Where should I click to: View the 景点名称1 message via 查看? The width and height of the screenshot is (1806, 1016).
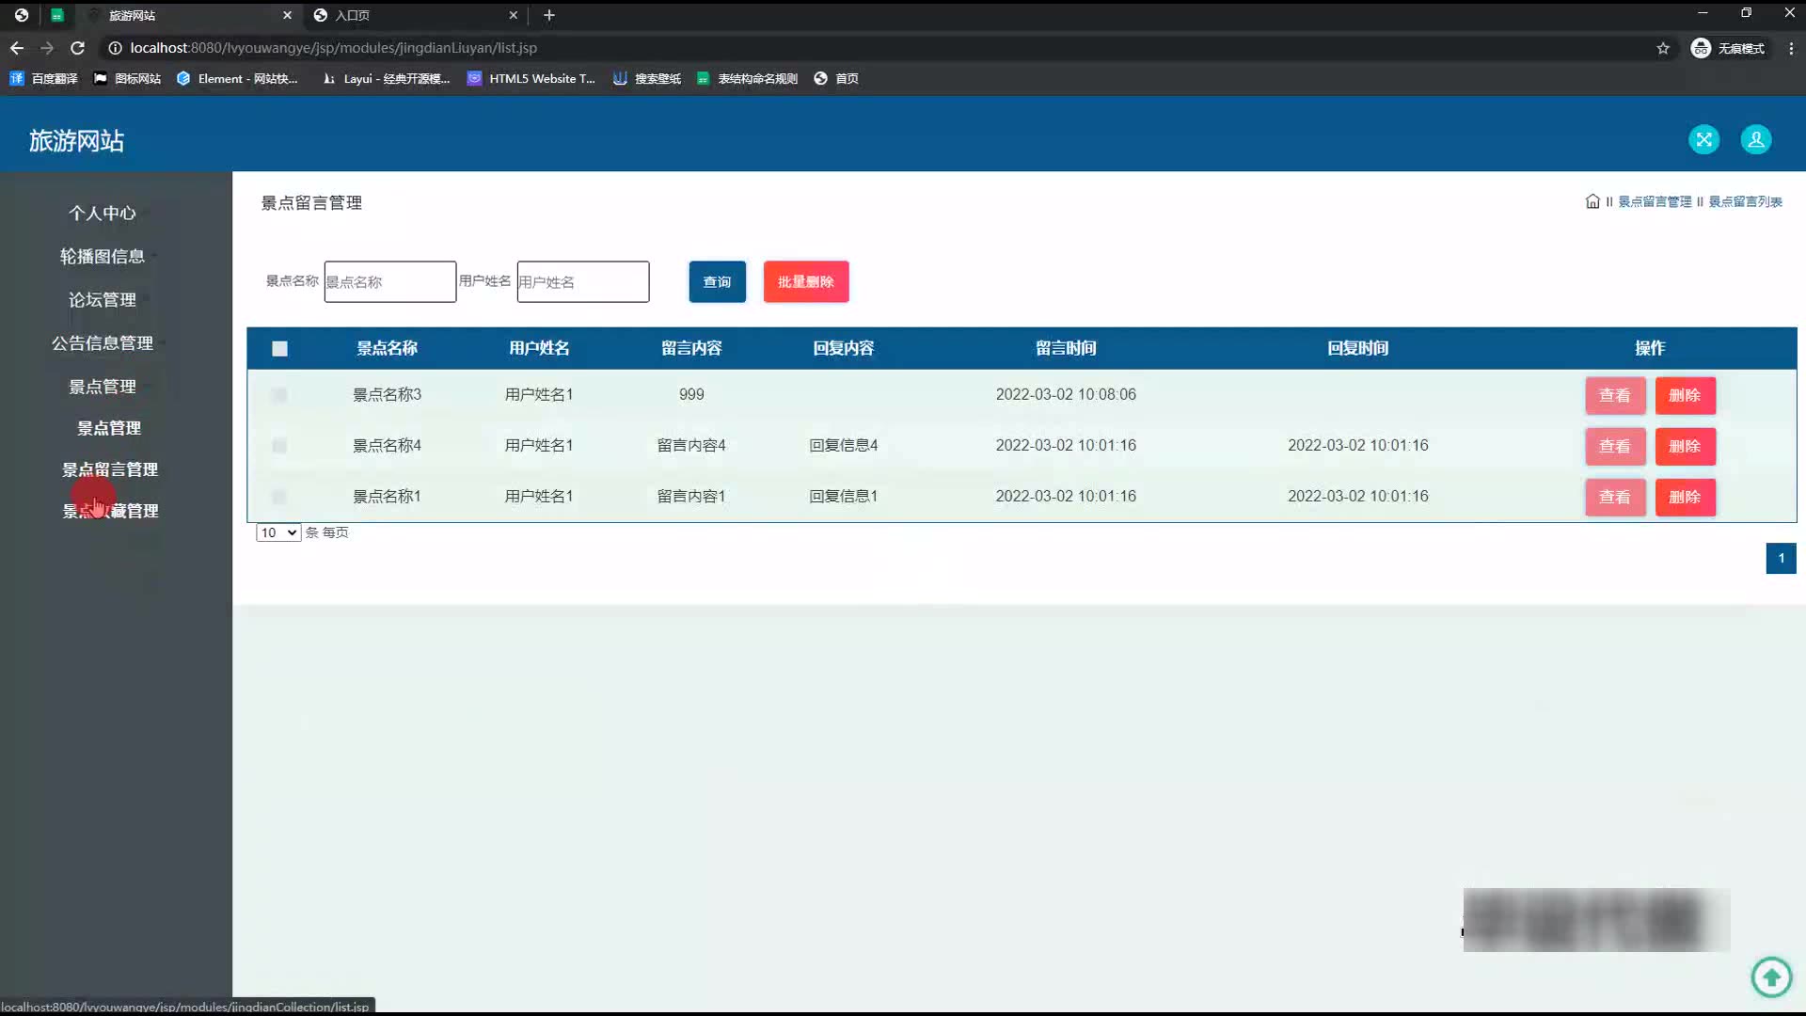1615,497
